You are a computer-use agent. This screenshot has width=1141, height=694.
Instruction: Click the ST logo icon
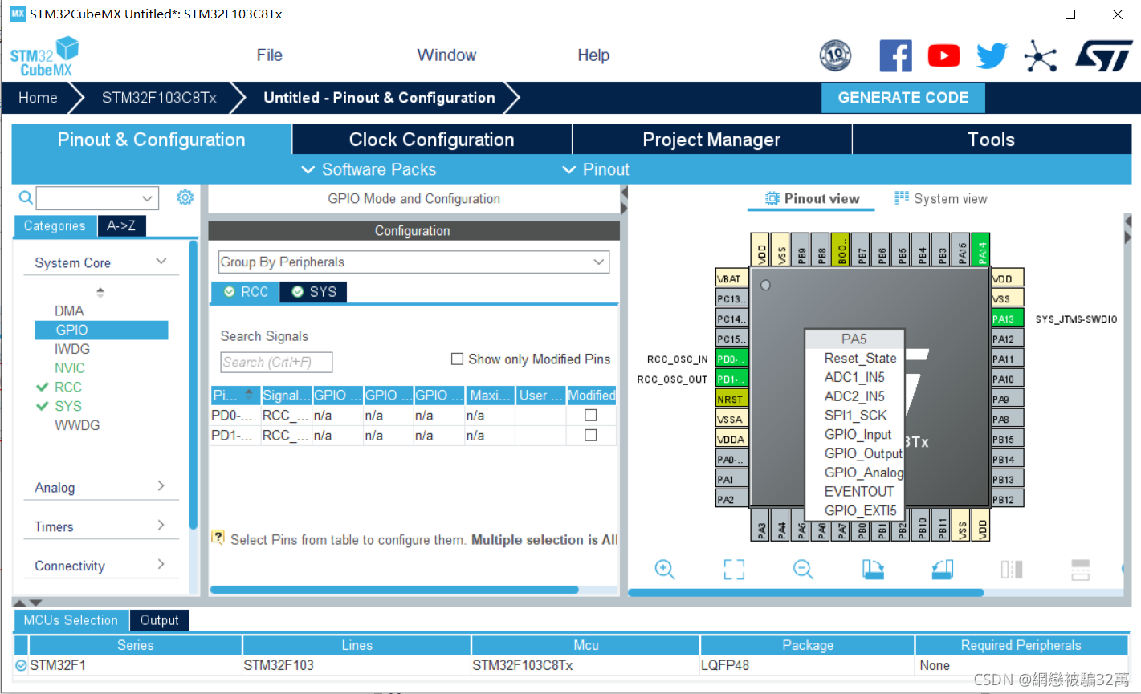[x=1104, y=56]
